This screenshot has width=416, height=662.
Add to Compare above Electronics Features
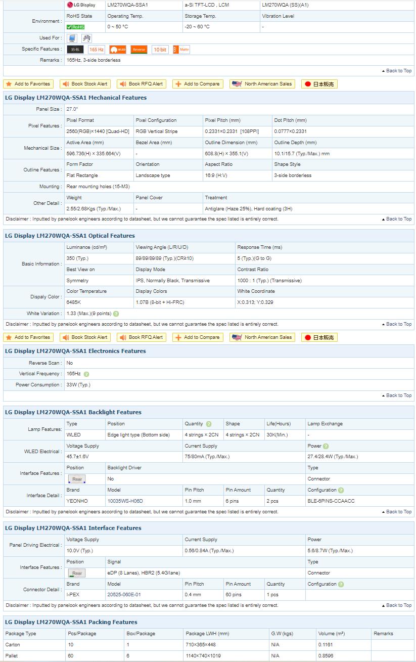point(198,337)
